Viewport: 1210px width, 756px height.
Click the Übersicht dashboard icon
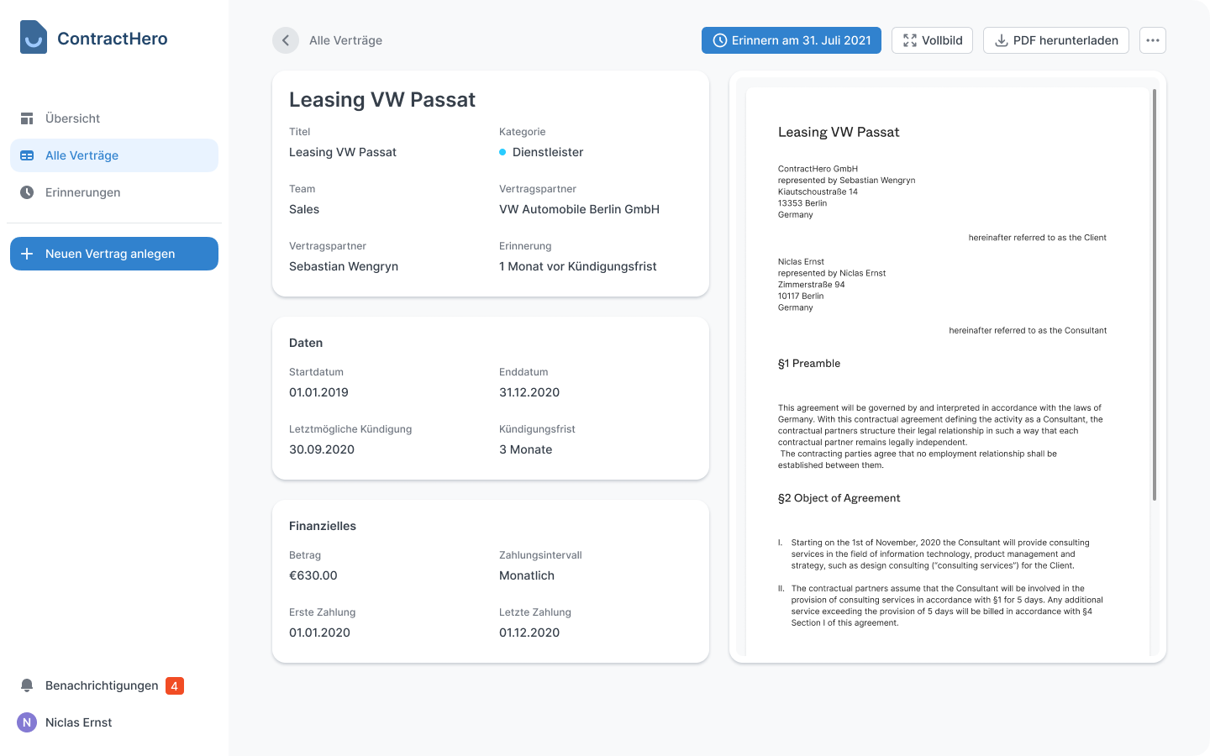[x=27, y=118]
